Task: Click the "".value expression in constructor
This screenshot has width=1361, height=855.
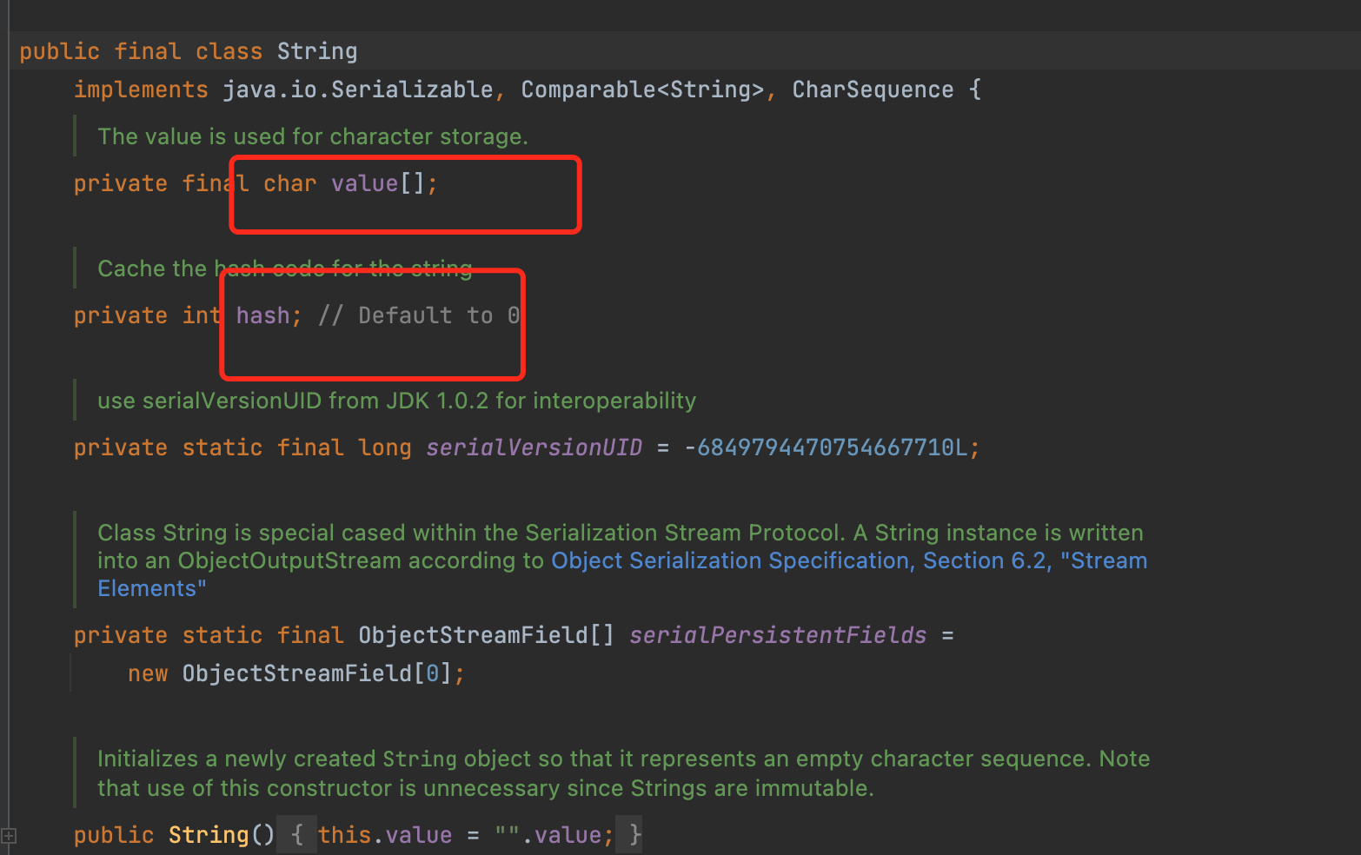Action: pos(548,835)
